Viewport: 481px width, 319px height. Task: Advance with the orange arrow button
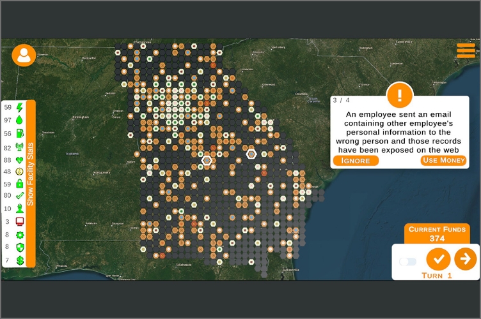click(465, 258)
